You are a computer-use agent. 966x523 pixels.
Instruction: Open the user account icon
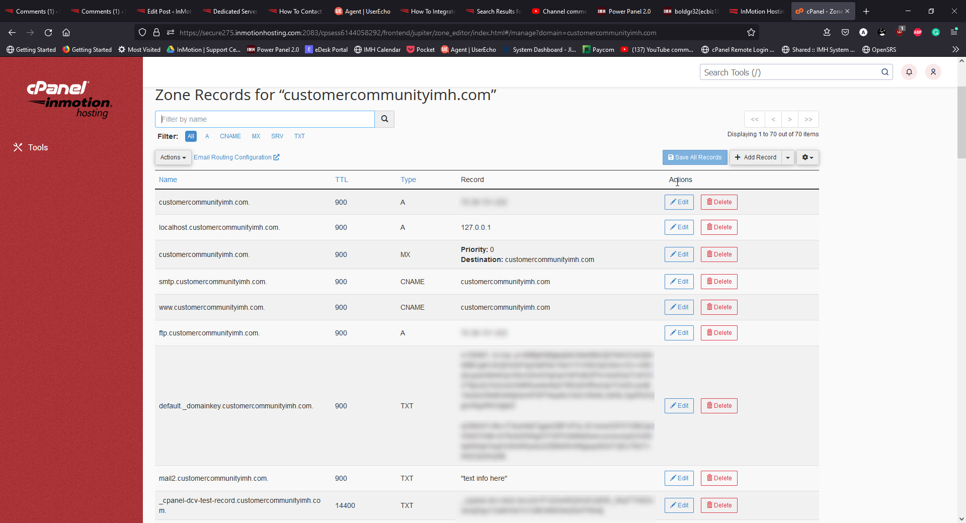click(x=933, y=72)
